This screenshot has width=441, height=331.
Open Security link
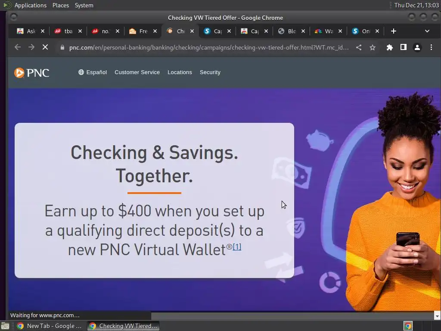click(x=210, y=72)
